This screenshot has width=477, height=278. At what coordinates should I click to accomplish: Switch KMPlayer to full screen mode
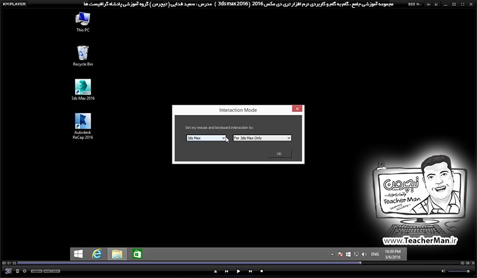click(463, 4)
